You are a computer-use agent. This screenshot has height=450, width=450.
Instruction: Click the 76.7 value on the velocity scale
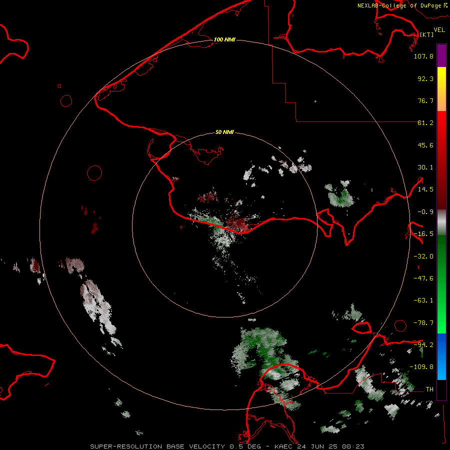point(425,100)
